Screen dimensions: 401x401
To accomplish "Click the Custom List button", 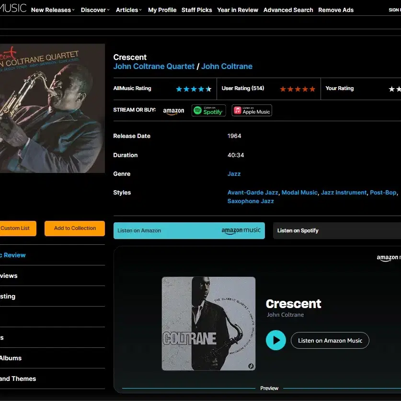I will point(18,229).
